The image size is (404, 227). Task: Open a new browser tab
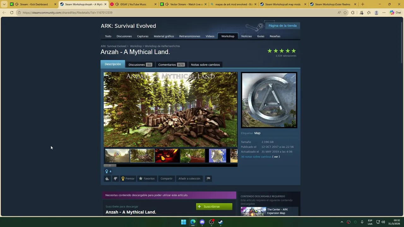(362, 4)
